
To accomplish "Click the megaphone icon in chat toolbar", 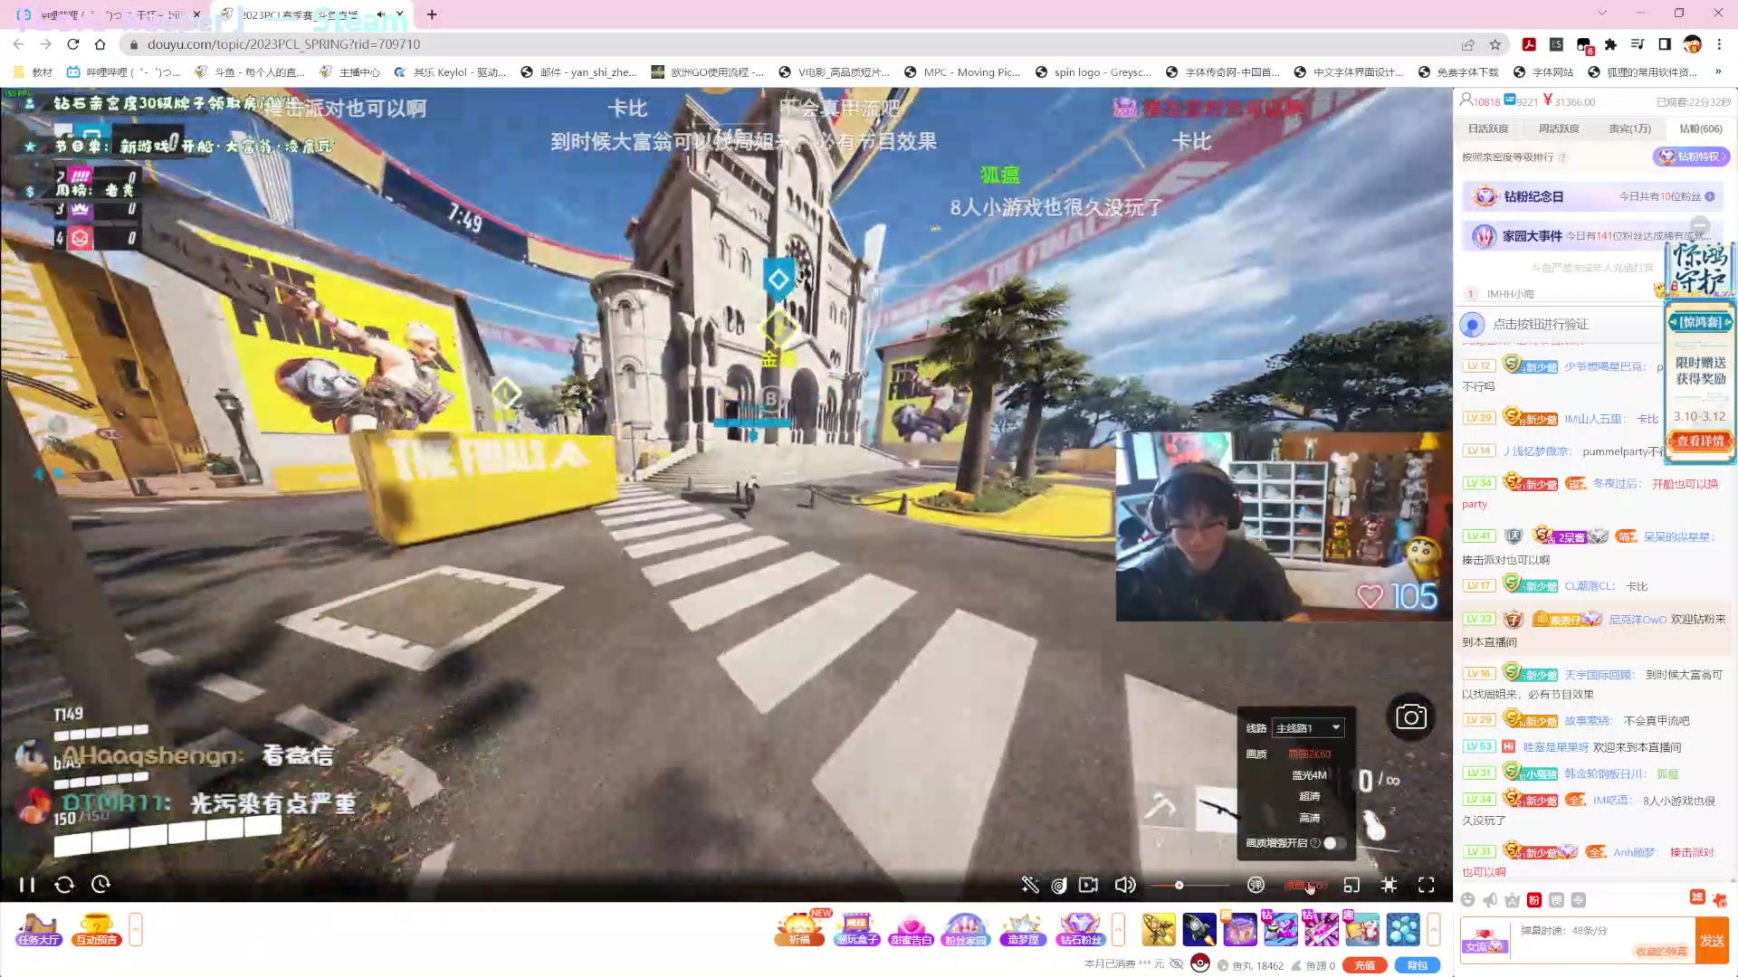I will (x=1490, y=900).
